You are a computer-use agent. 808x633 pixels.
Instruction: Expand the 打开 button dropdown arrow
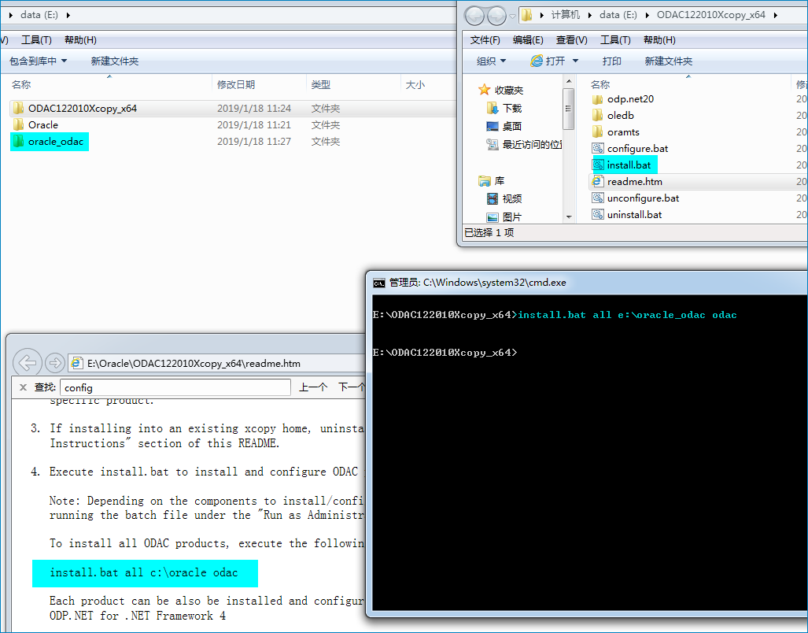(x=576, y=61)
